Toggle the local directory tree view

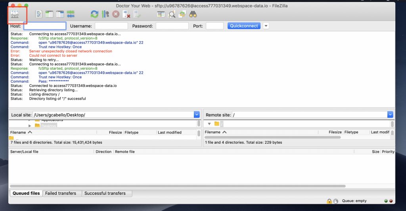coord(49,14)
